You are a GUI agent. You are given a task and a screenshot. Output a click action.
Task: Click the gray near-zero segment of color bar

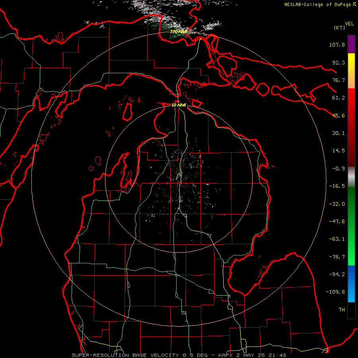tap(351, 176)
